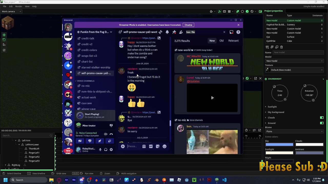Open Discord Threads icon in channel header
This screenshot has height=184, width=328.
(160, 32)
